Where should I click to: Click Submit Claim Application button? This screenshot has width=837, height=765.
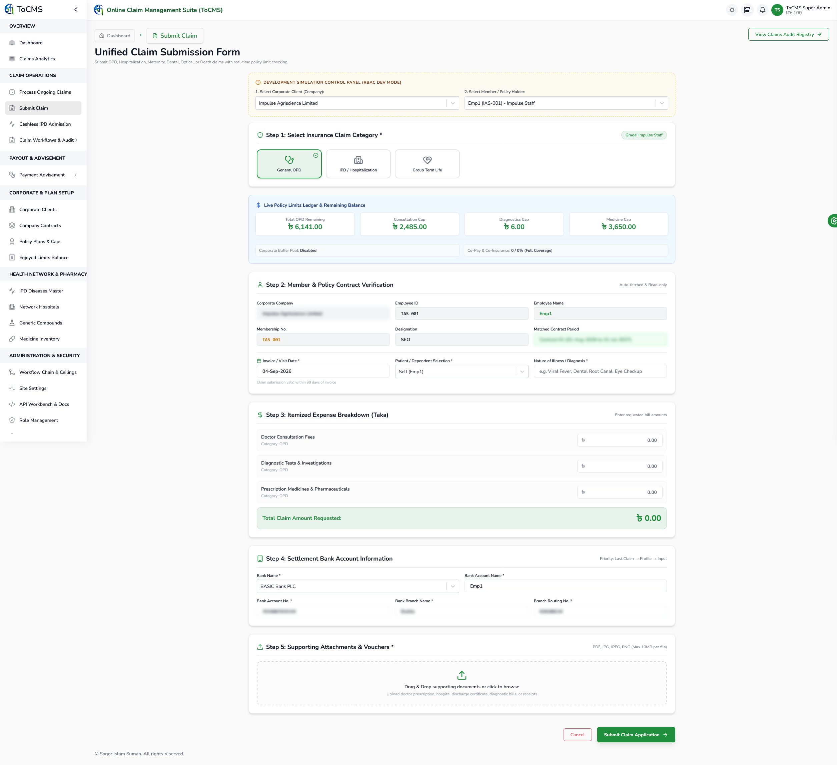pos(636,735)
